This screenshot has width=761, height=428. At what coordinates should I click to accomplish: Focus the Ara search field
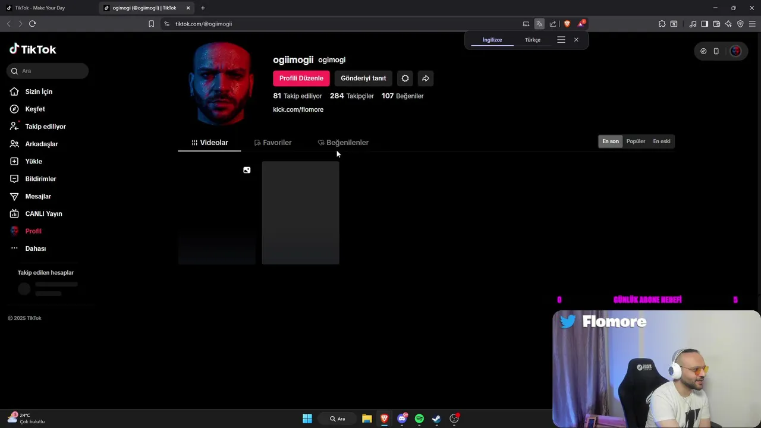[48, 71]
